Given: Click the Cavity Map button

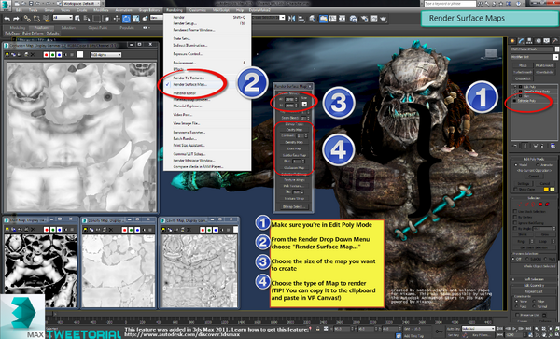Looking at the screenshot, I should tap(294, 130).
